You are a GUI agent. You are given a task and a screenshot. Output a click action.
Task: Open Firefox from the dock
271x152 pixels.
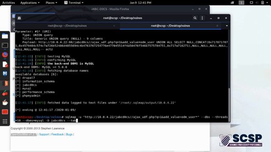(x=5, y=55)
